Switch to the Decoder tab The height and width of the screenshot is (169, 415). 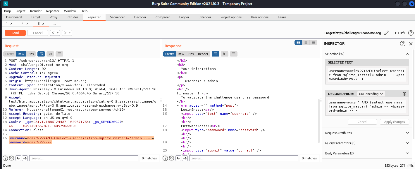[x=140, y=17]
